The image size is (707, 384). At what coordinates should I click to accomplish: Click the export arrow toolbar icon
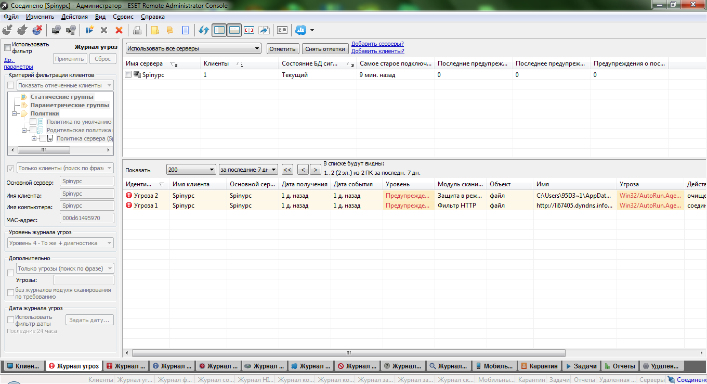[264, 30]
